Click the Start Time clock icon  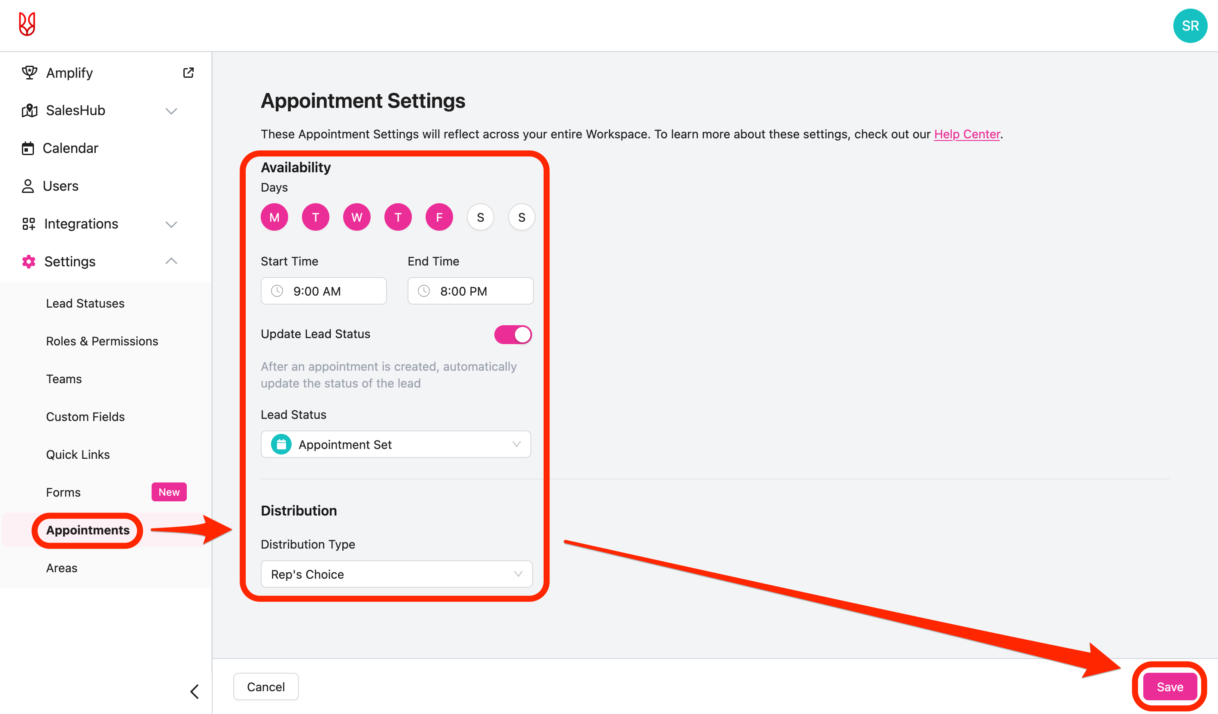277,291
